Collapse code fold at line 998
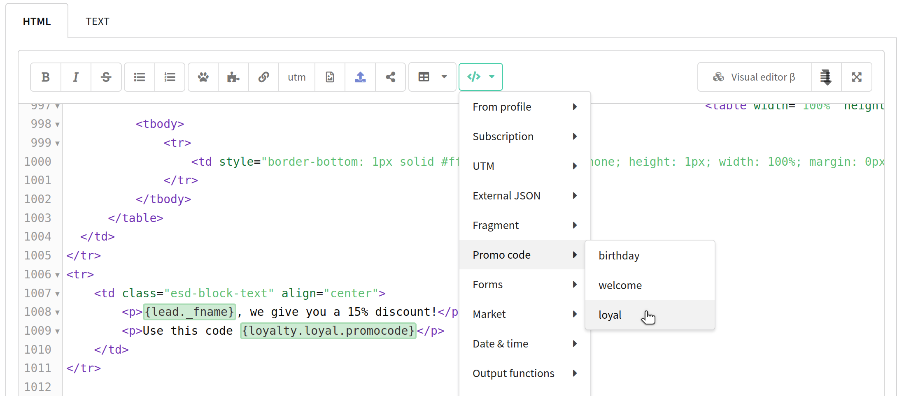 [58, 124]
